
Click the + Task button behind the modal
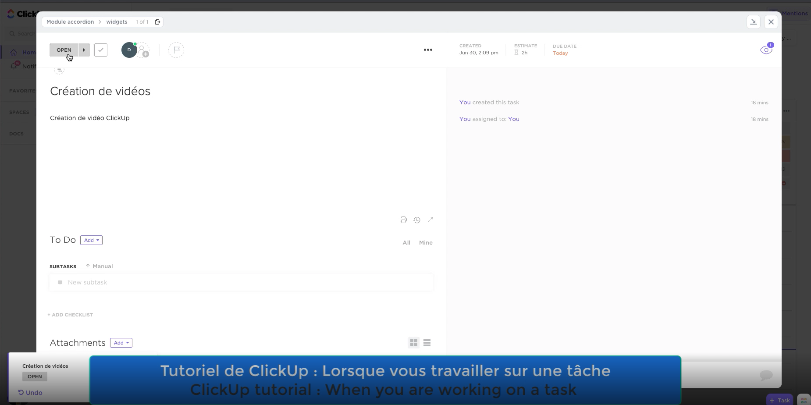coord(779,400)
